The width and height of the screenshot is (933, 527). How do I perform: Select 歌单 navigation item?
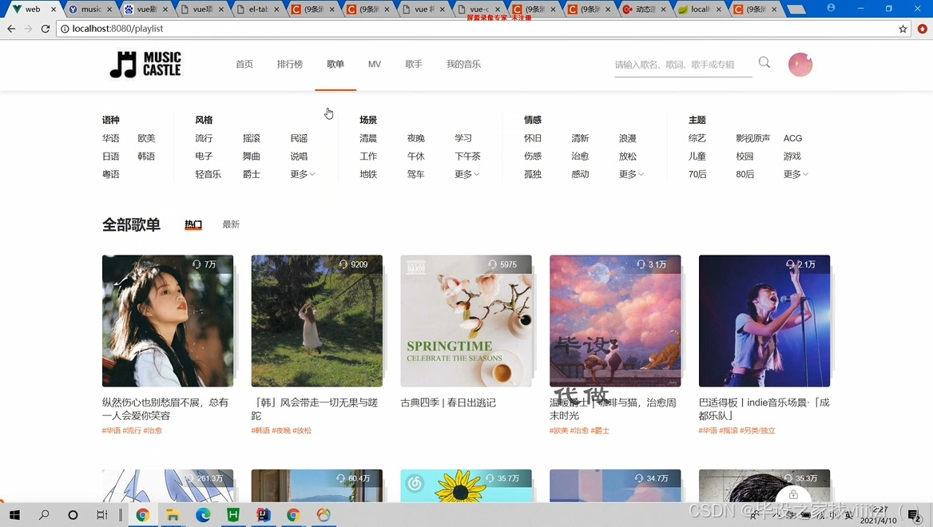pyautogui.click(x=335, y=64)
